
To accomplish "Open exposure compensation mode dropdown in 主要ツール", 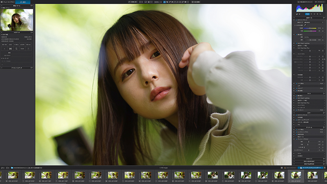I will (314, 37).
